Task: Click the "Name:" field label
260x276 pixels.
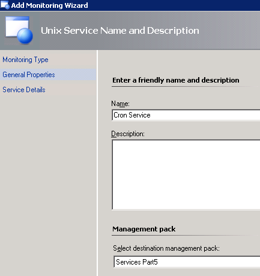Action: 120,104
